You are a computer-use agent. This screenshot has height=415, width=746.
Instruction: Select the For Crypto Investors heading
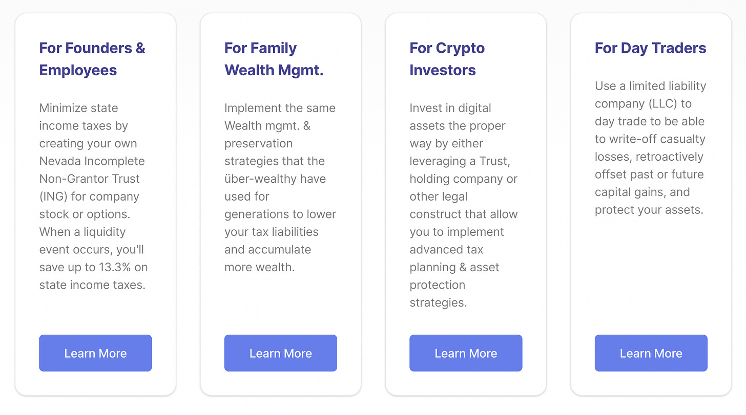447,59
